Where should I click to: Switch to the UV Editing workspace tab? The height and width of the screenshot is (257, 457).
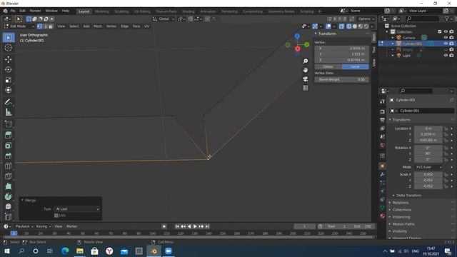[142, 11]
